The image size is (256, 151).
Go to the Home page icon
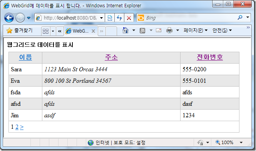(125, 30)
